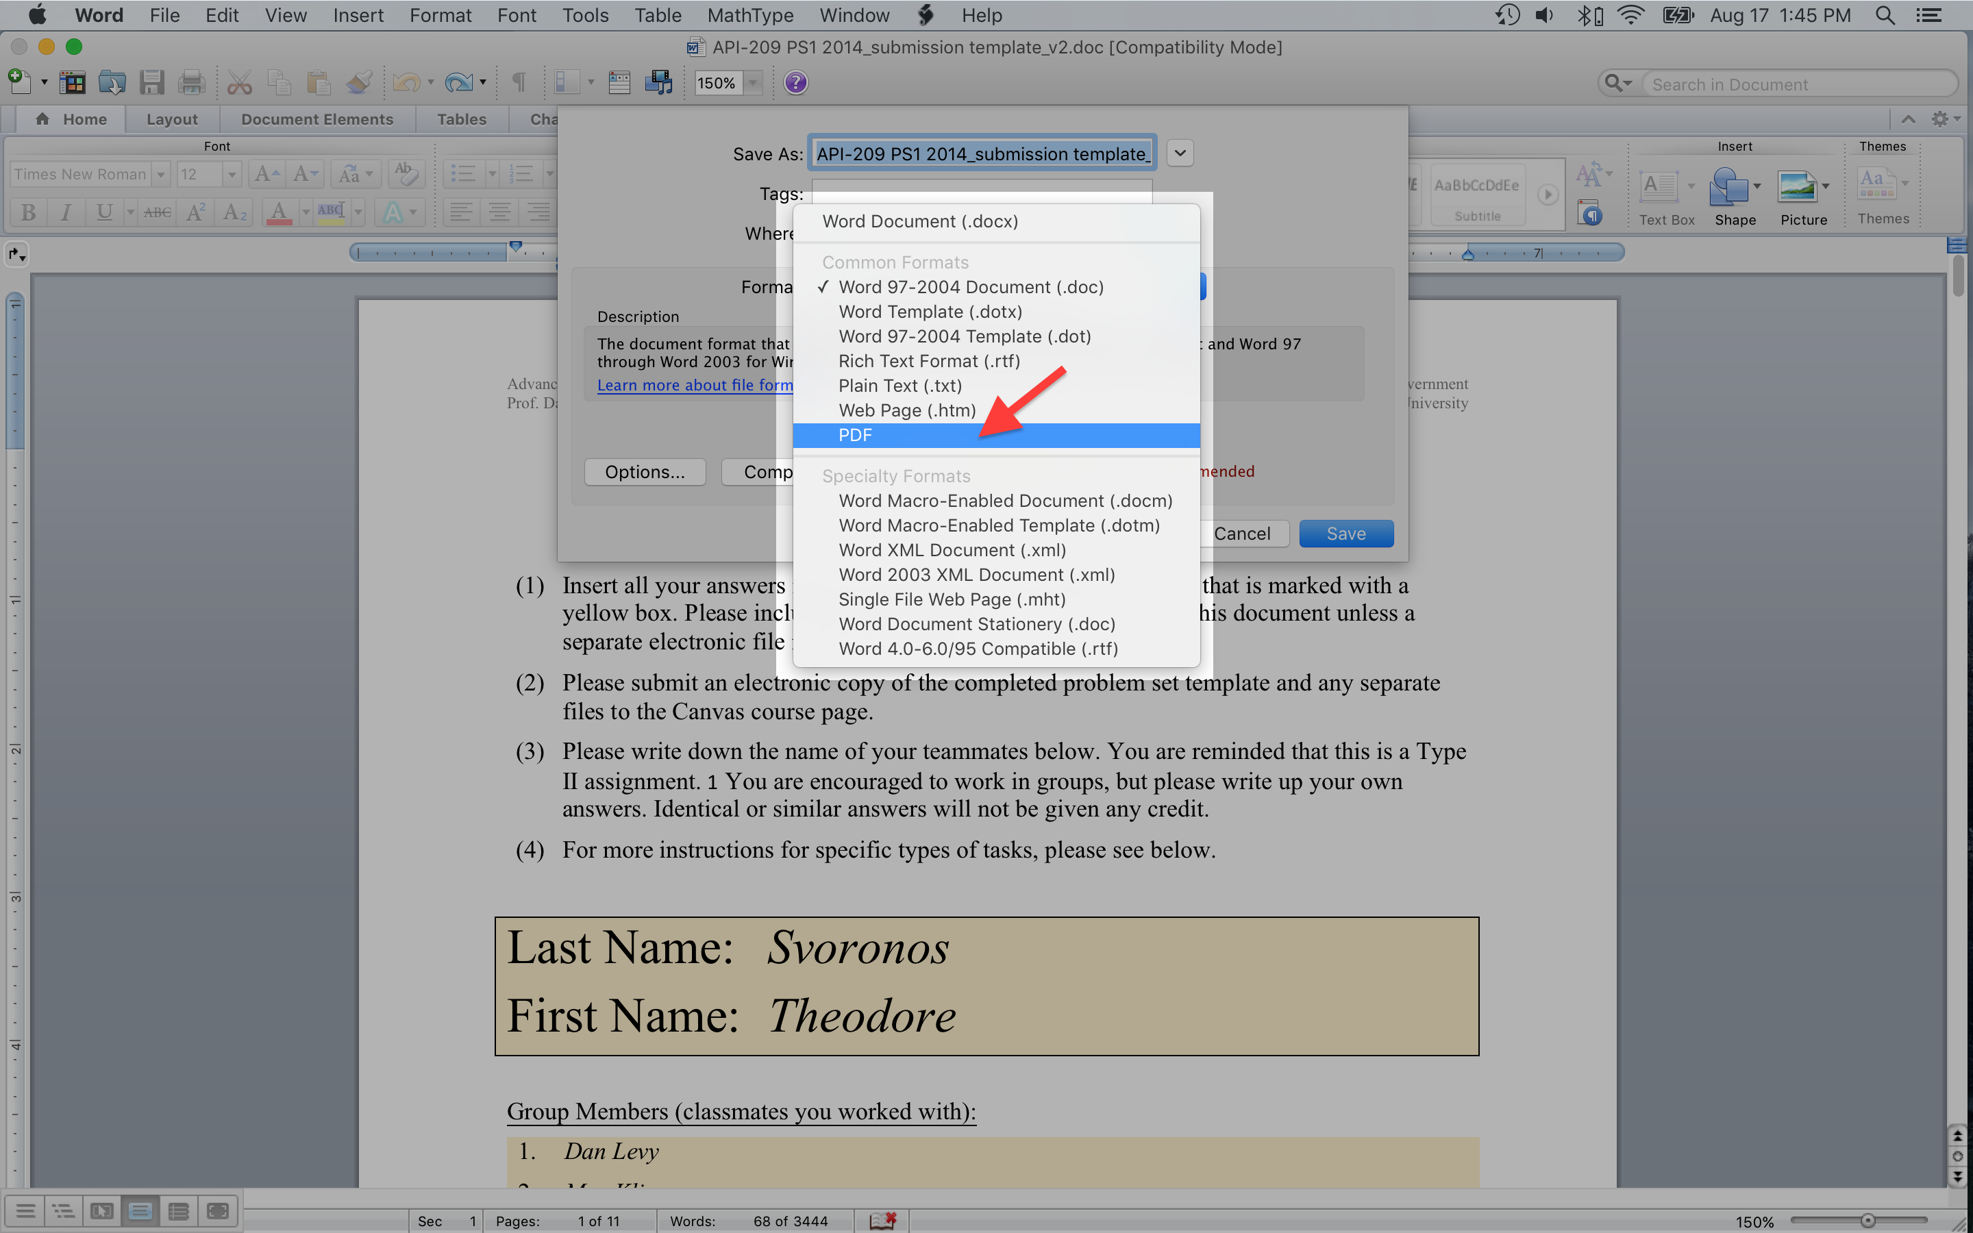Image resolution: width=1973 pixels, height=1233 pixels.
Task: Switch to Outline view button
Action: (x=63, y=1211)
